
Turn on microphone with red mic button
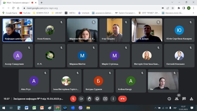pos(73,99)
